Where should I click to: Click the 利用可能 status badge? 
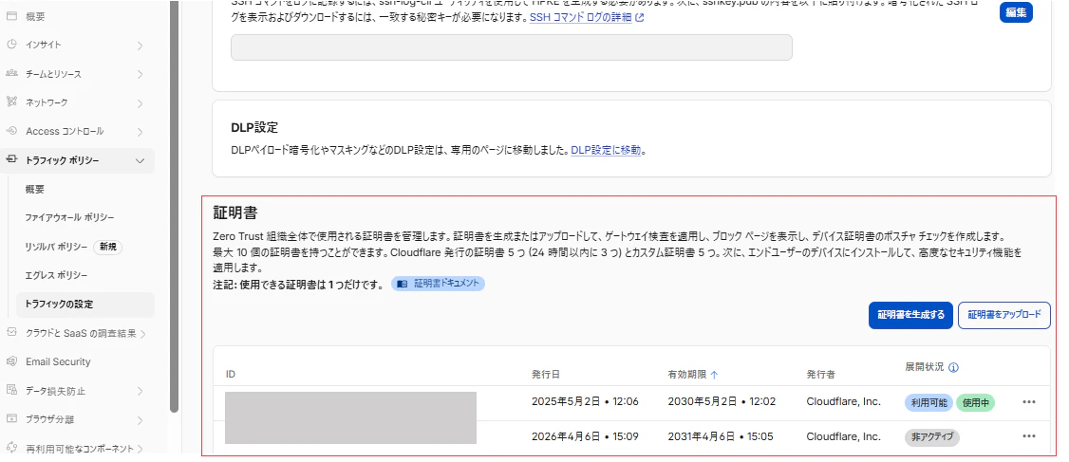click(929, 403)
